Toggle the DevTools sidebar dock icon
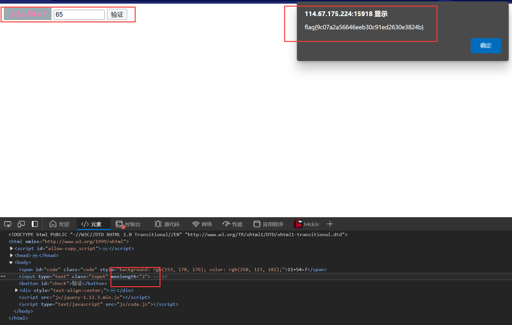Viewport: 512px width, 325px height. tap(35, 224)
